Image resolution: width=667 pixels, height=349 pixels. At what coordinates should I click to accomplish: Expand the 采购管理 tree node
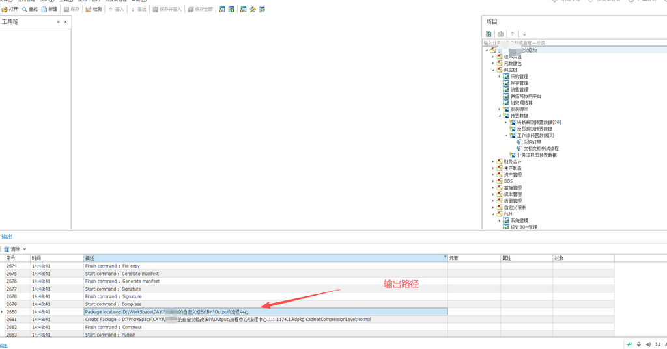point(500,77)
